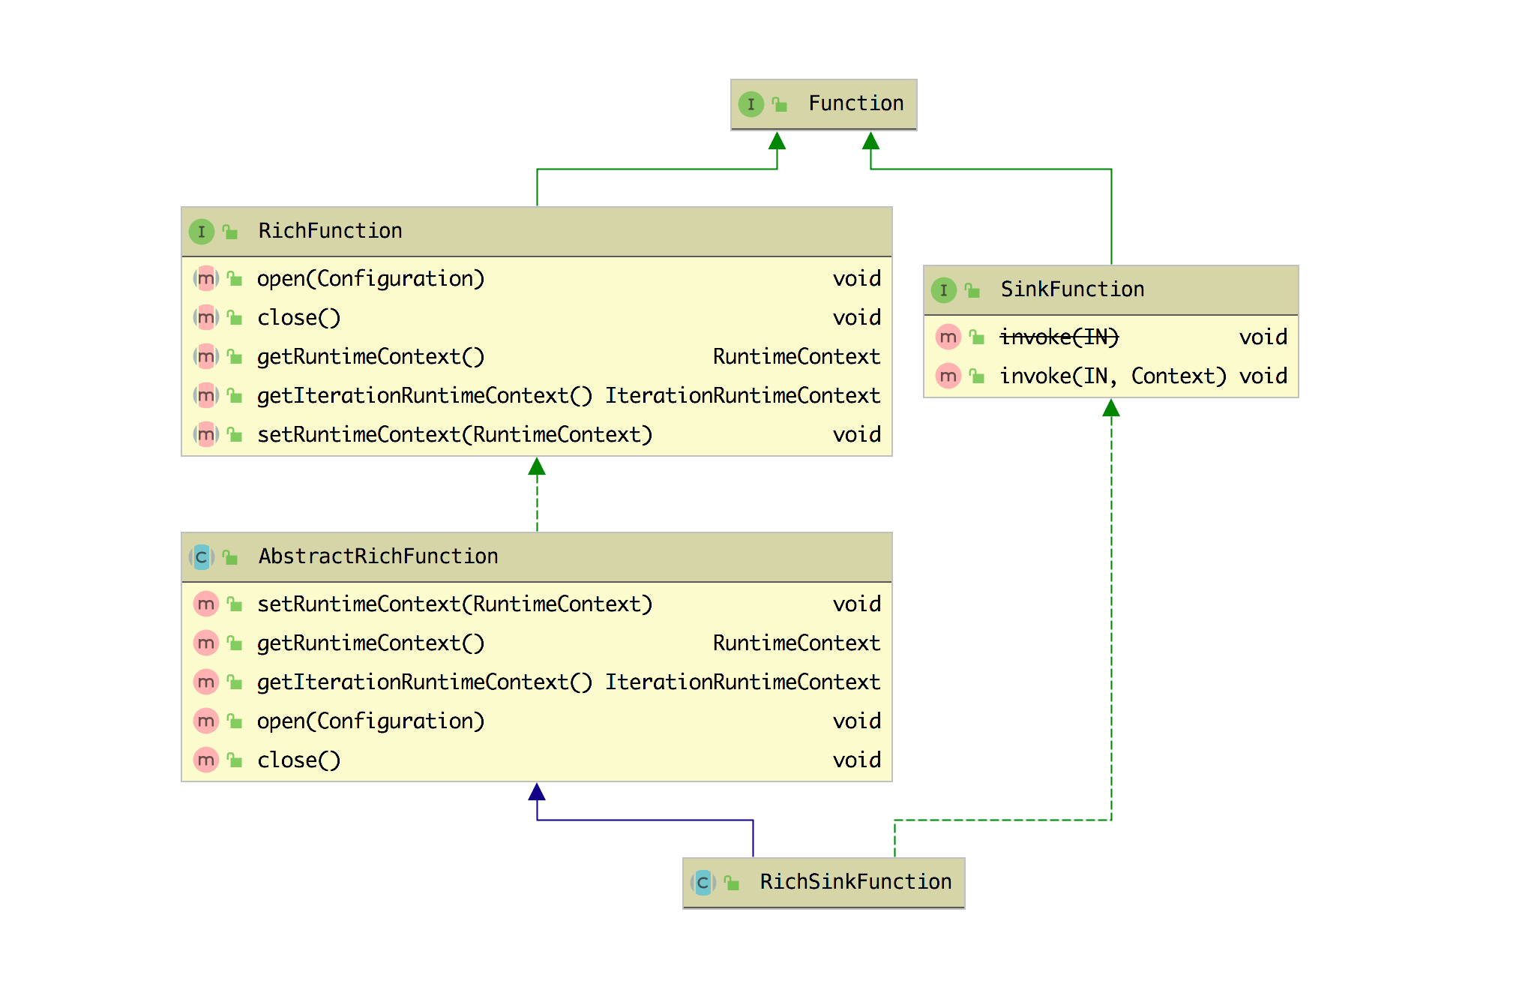Select the struck-through invoke(IN) method
Screen dimensions: 1519x990
click(1059, 337)
